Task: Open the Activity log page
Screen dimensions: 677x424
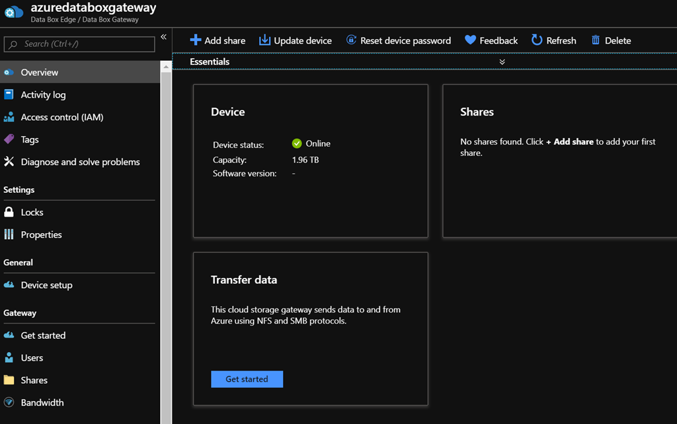Action: click(43, 94)
